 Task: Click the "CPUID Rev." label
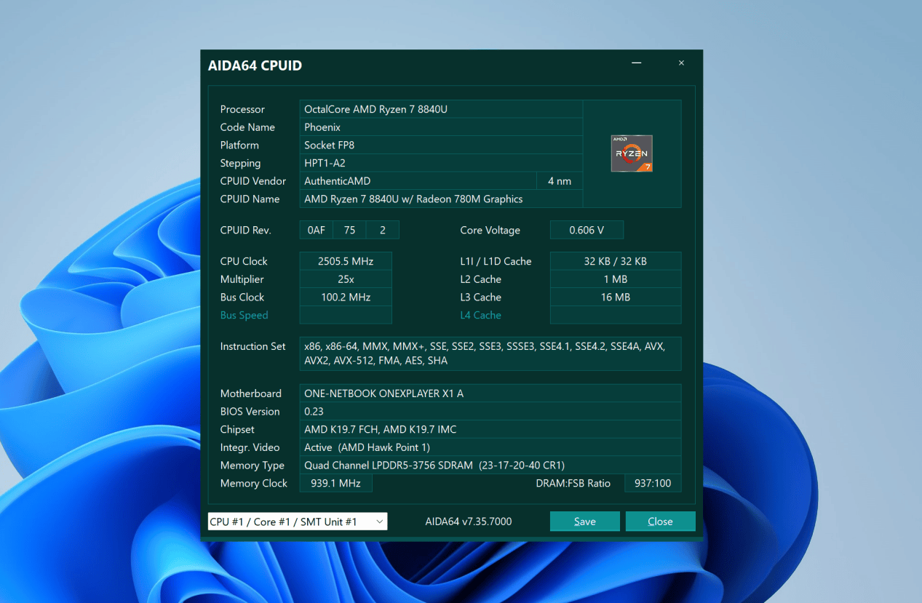coord(246,230)
